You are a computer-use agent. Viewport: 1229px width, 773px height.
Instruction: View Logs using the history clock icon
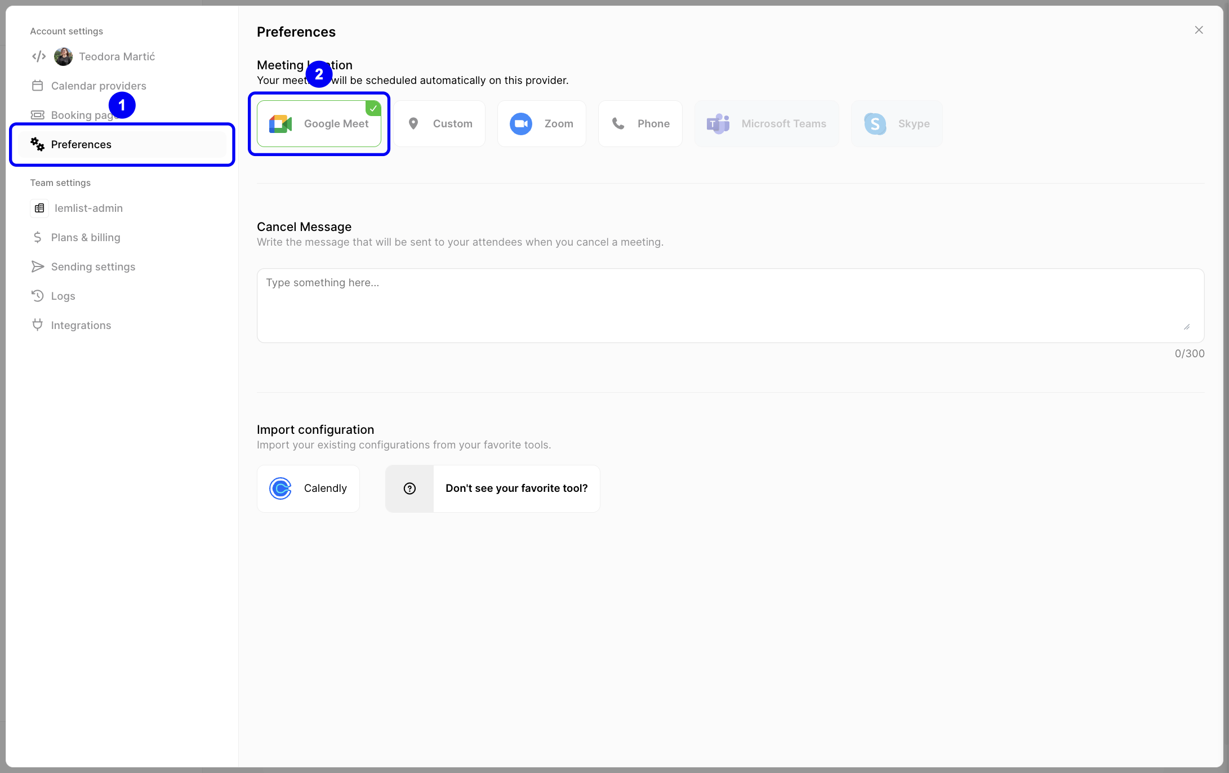coord(37,295)
